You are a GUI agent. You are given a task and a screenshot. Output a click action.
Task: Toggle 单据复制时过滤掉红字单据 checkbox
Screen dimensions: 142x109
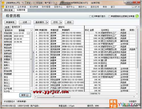click(109, 16)
